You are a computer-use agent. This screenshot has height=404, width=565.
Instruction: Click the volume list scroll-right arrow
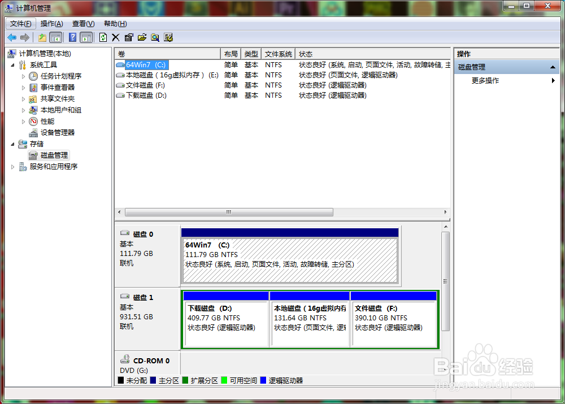tap(445, 212)
